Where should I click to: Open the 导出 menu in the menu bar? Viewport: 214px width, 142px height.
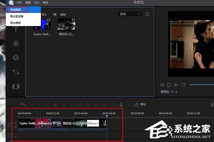[x=36, y=3]
